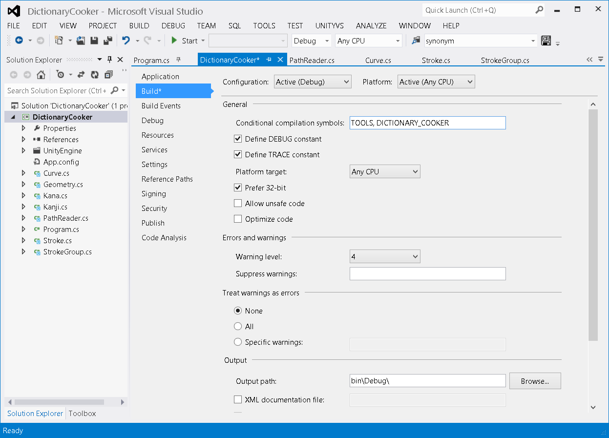Click the Undo arrow icon
The height and width of the screenshot is (438, 609).
tap(126, 41)
